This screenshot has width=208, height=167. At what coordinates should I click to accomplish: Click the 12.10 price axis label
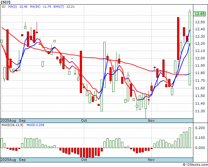point(200,51)
